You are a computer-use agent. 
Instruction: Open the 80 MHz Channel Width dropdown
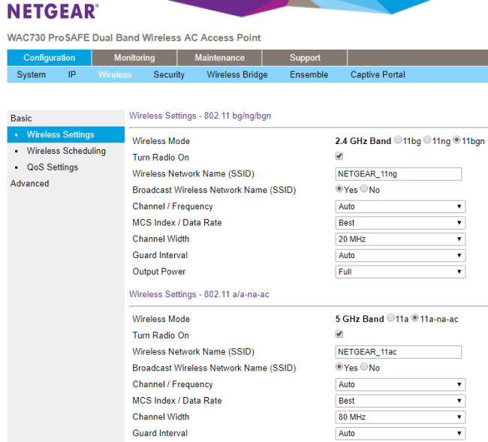[400, 417]
